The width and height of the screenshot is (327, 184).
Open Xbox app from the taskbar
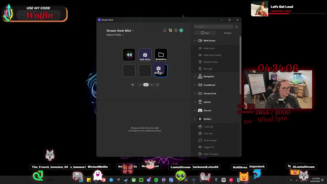click(x=134, y=180)
